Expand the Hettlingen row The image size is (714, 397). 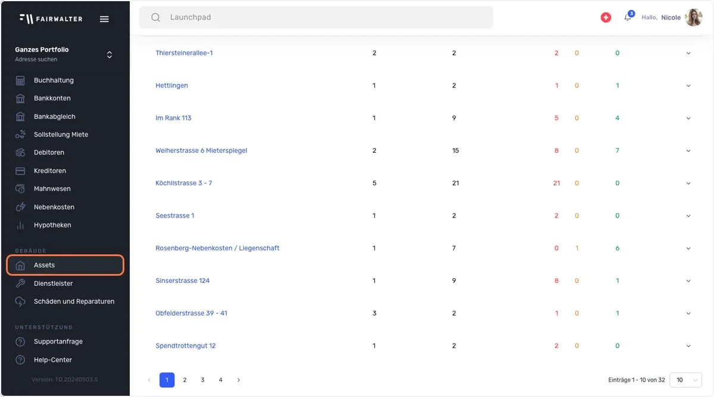(688, 86)
